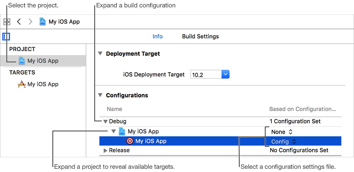
Task: Select My iOS App under PROJECT
Action: click(x=43, y=61)
